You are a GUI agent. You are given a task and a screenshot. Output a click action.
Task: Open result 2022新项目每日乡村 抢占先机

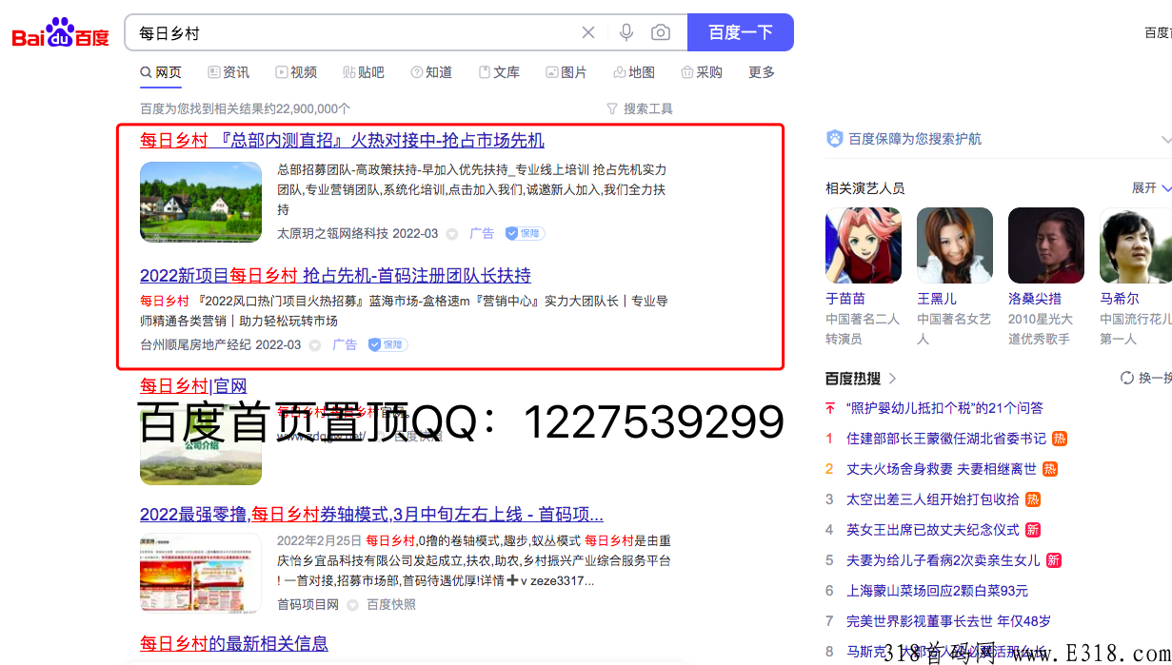[335, 275]
